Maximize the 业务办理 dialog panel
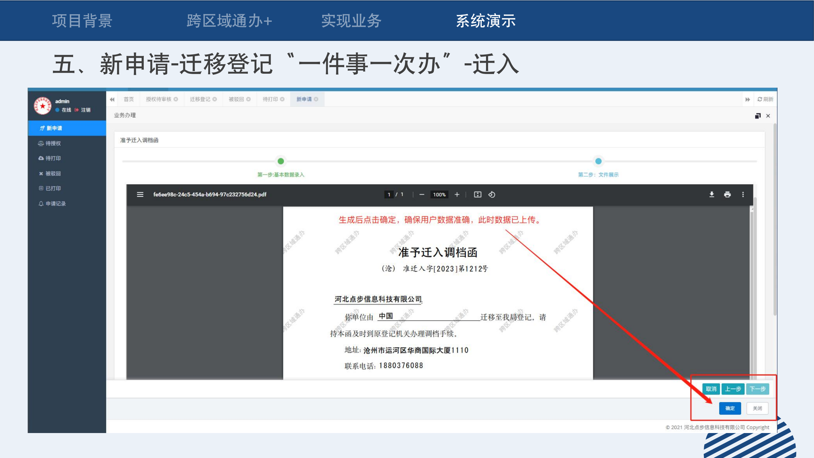814x458 pixels. (758, 116)
